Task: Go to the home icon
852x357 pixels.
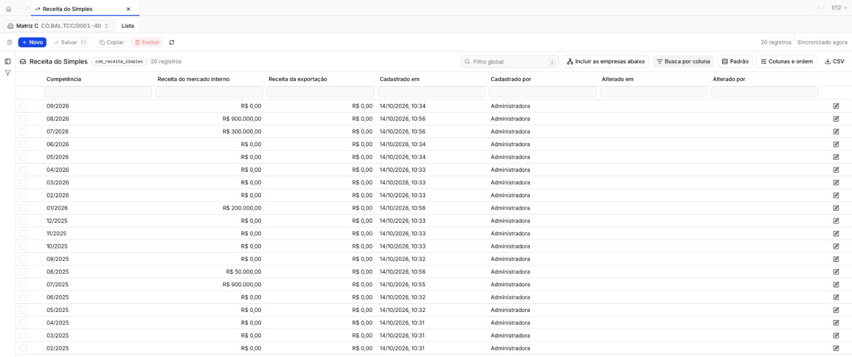Action: (8, 9)
